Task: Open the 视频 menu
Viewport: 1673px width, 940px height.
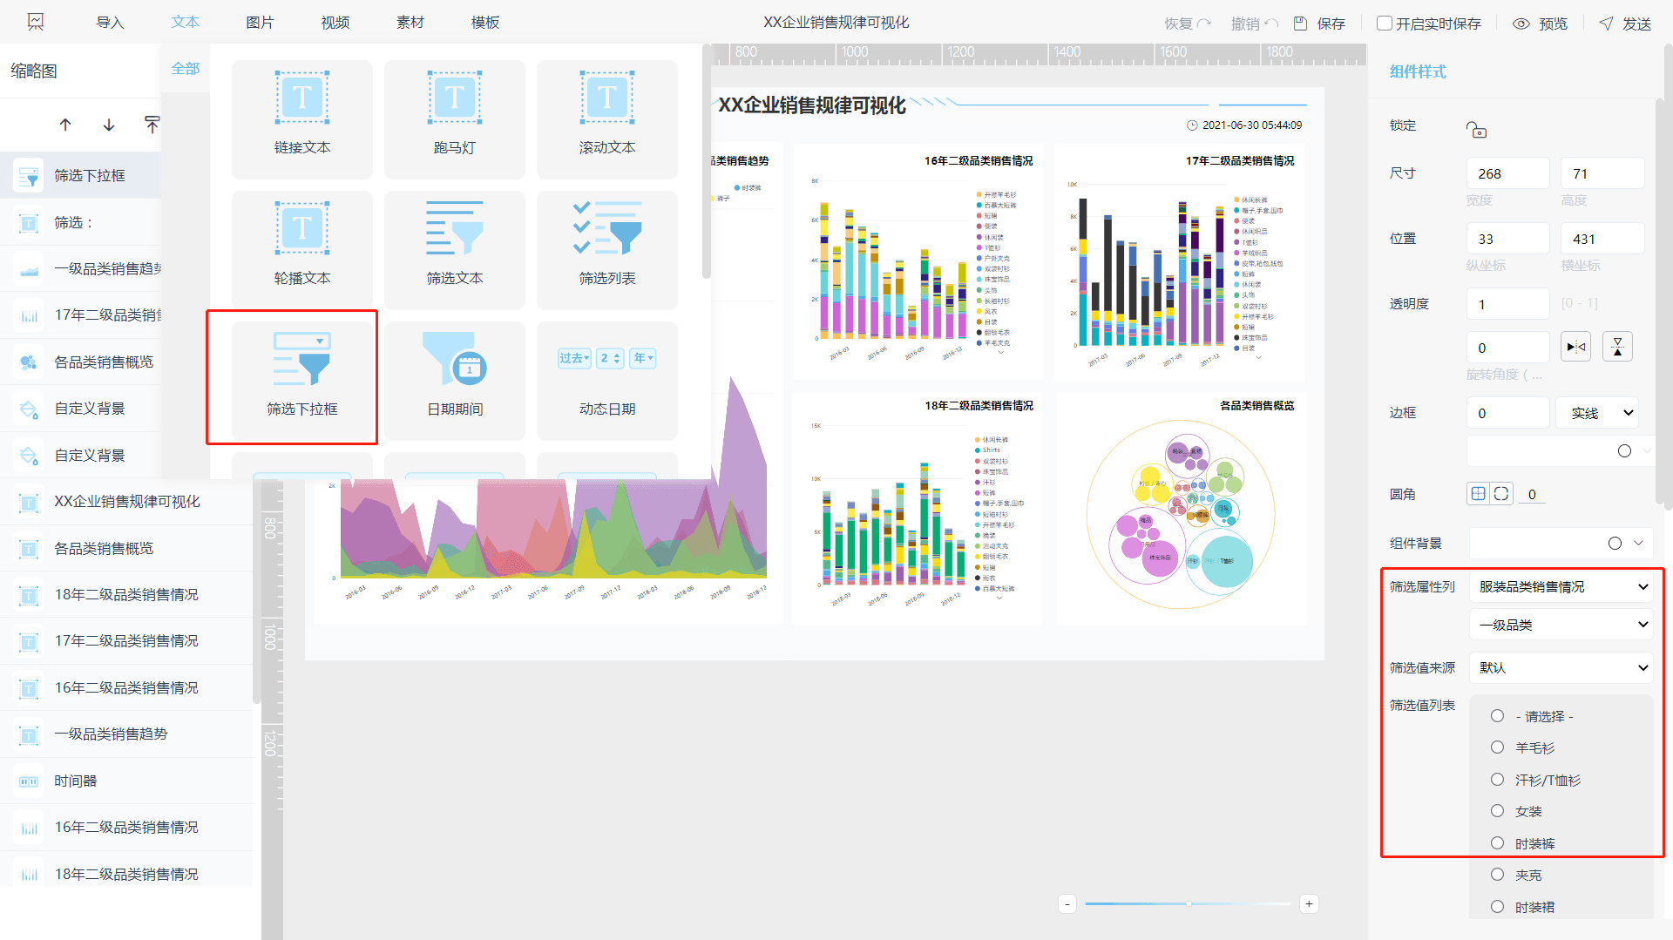Action: (x=335, y=23)
